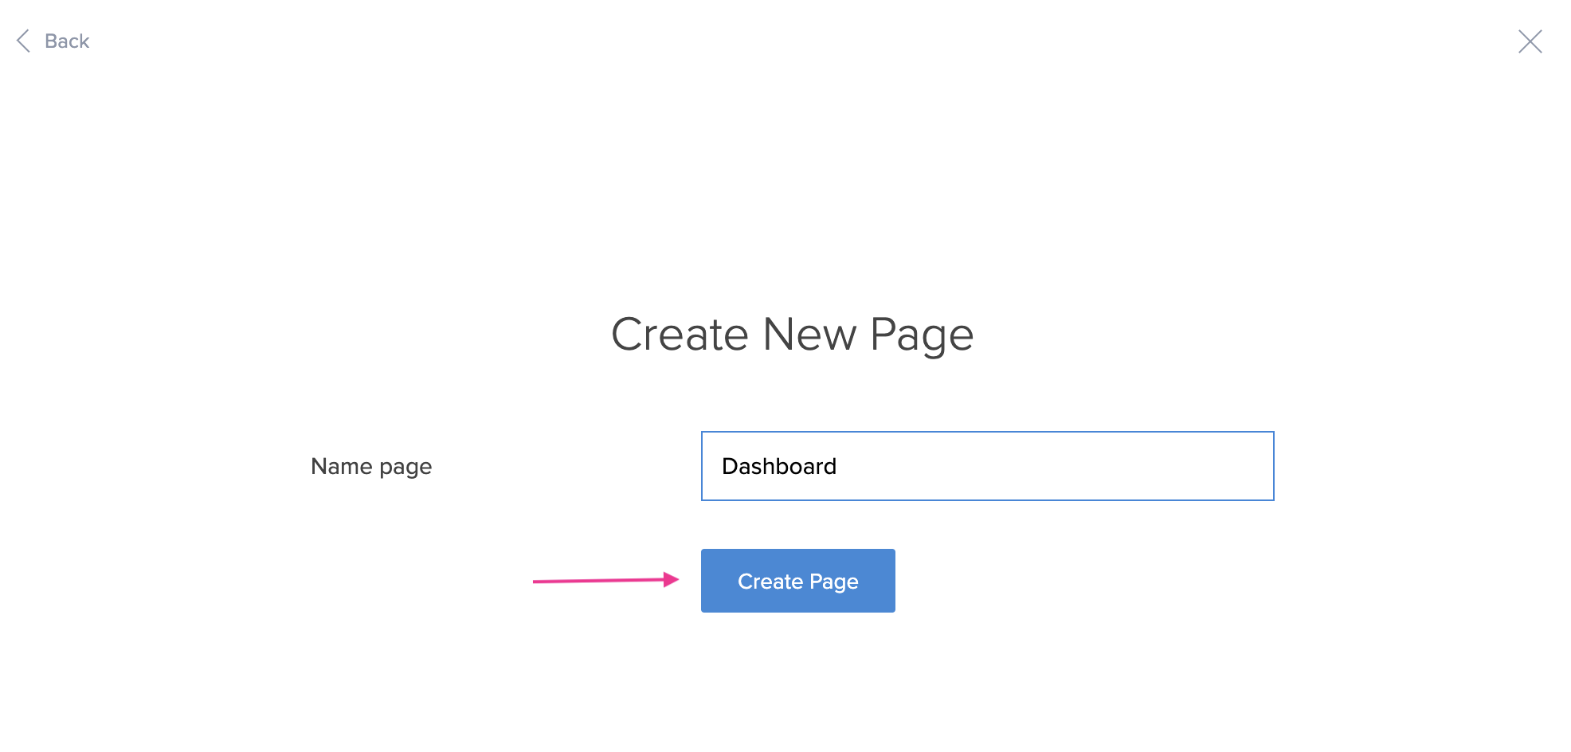This screenshot has height=752, width=1571.
Task: Close the Create New Page dialog
Action: click(1530, 41)
